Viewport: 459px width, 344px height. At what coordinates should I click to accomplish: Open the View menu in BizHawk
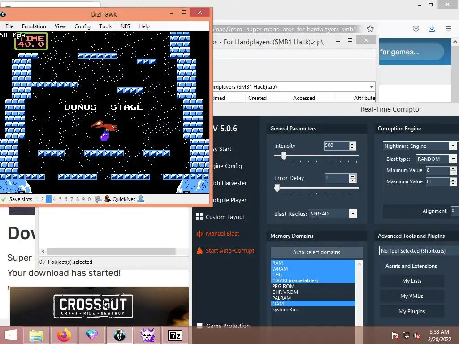click(x=60, y=26)
